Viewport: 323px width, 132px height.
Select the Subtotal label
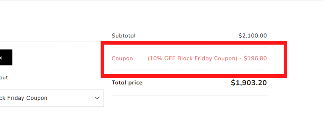(x=124, y=36)
